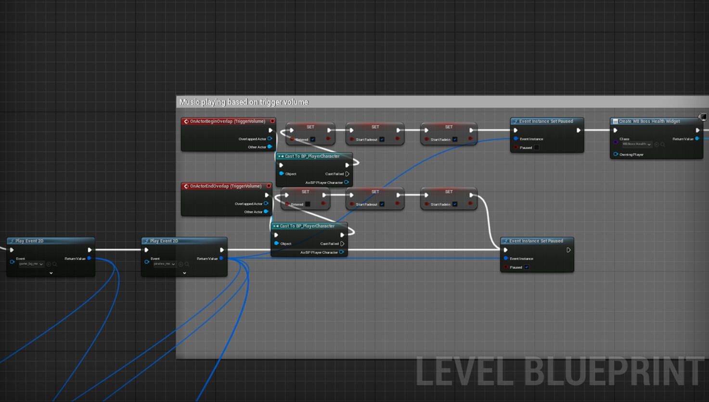Click the OnActorBeginOverlap red delegate pin
The height and width of the screenshot is (402, 709).
[x=272, y=121]
